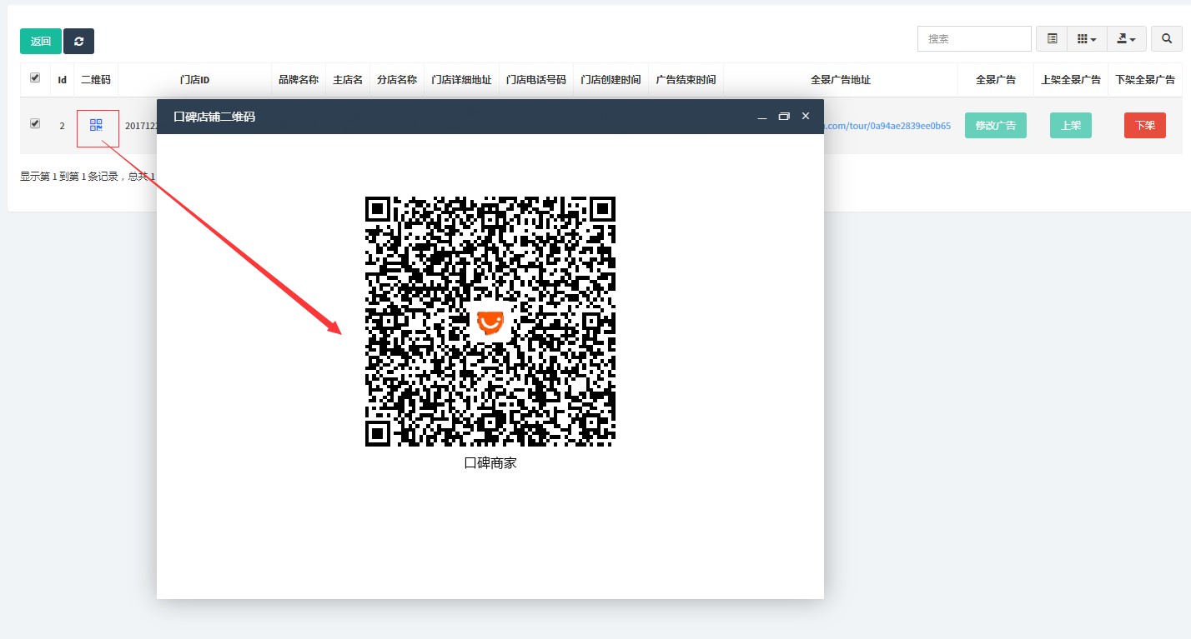Click the Id value 2 cell
Image resolution: width=1191 pixels, height=639 pixels.
(63, 126)
